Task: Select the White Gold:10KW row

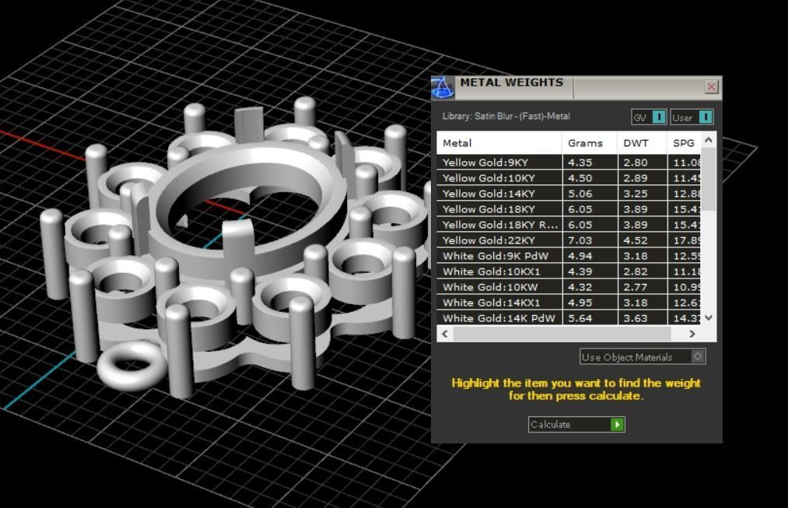Action: pyautogui.click(x=569, y=287)
